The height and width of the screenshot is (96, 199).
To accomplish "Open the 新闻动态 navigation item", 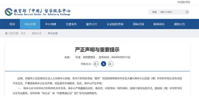I will (x=159, y=24).
